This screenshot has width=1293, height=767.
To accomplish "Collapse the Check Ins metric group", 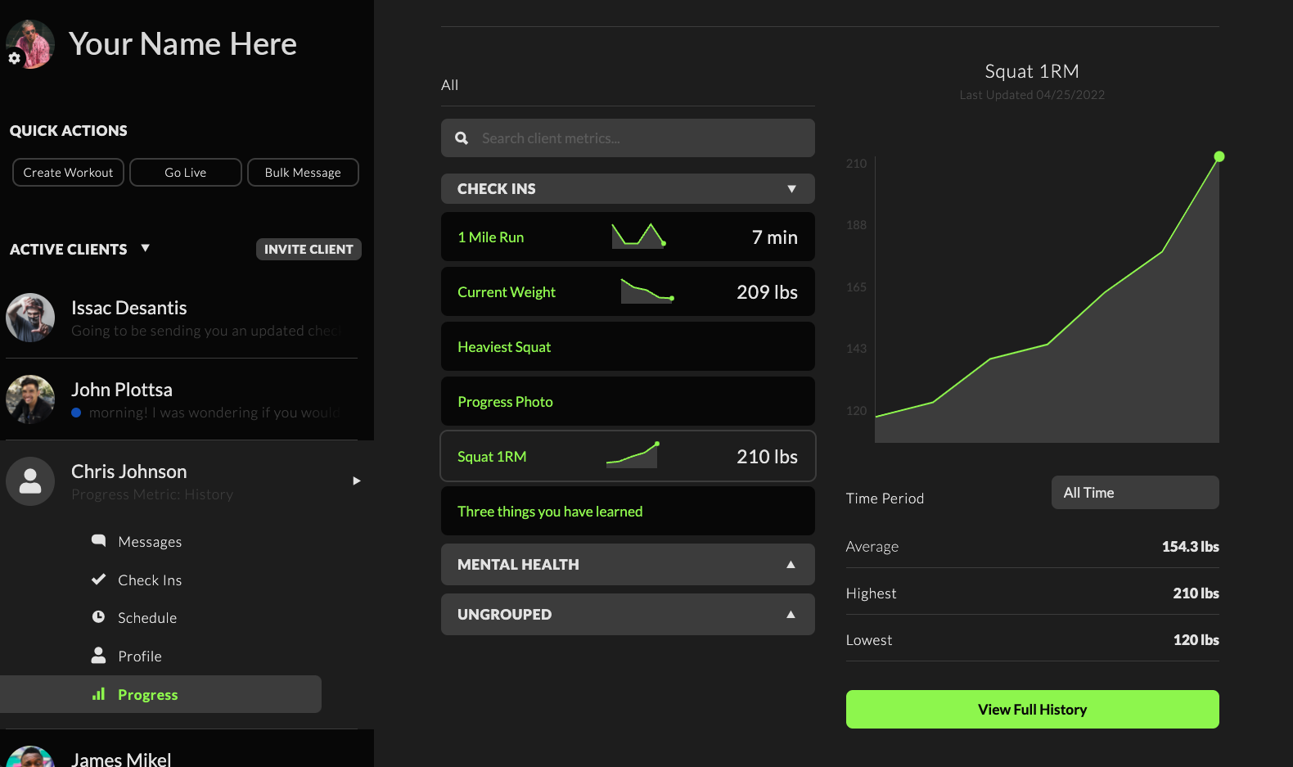I will click(x=791, y=189).
